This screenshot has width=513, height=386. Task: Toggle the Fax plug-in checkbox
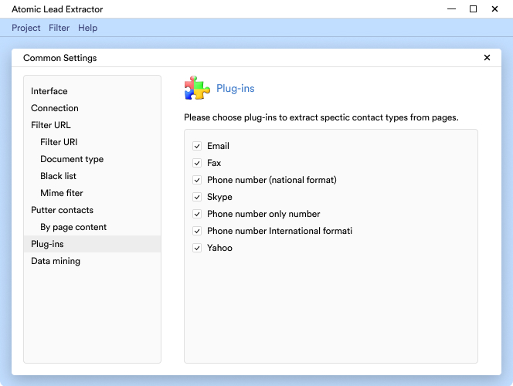198,163
